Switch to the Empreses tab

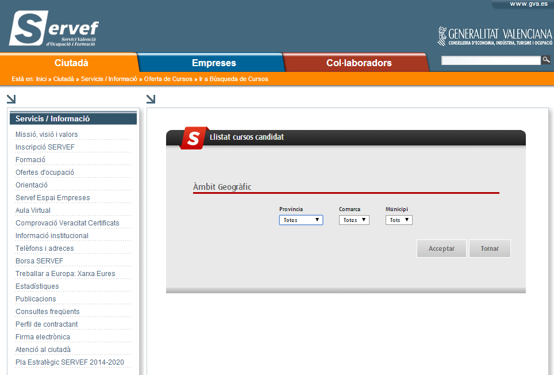click(x=214, y=63)
